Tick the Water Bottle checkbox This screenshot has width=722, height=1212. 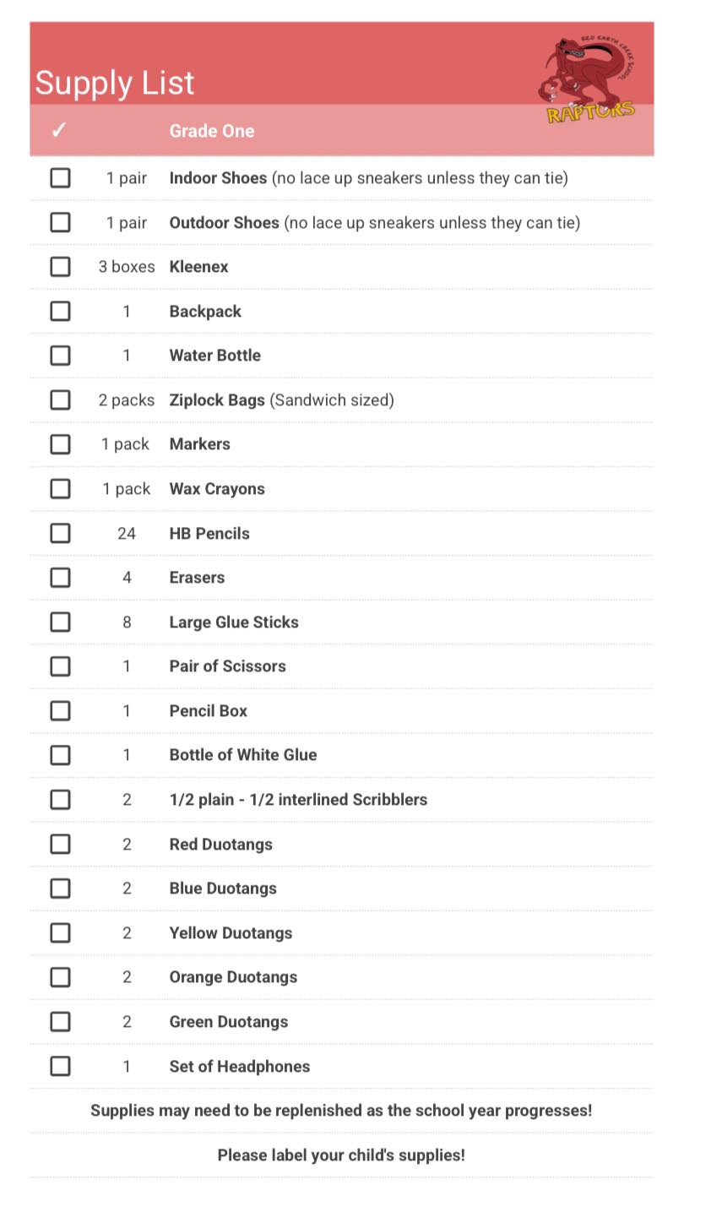(60, 356)
